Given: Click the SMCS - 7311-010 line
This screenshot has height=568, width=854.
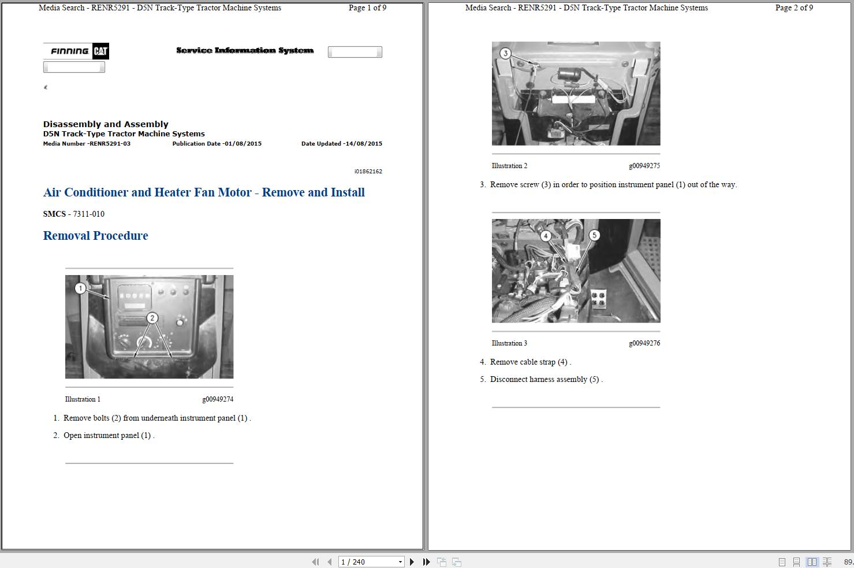Looking at the screenshot, I should pyautogui.click(x=74, y=214).
